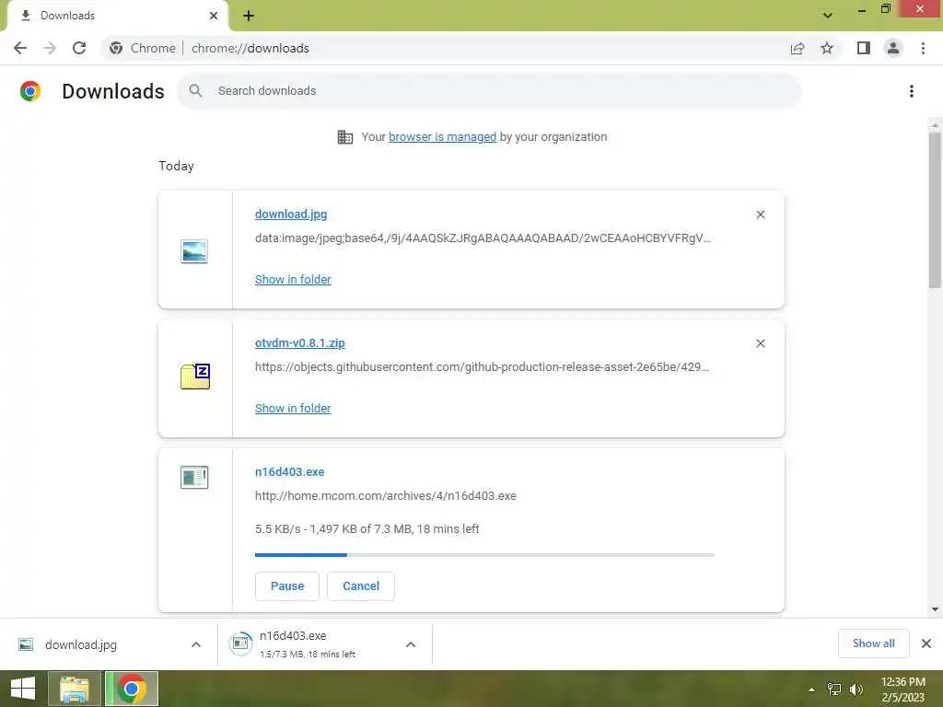This screenshot has width=943, height=707.
Task: Open File Explorer from the taskbar
Action: (75, 689)
